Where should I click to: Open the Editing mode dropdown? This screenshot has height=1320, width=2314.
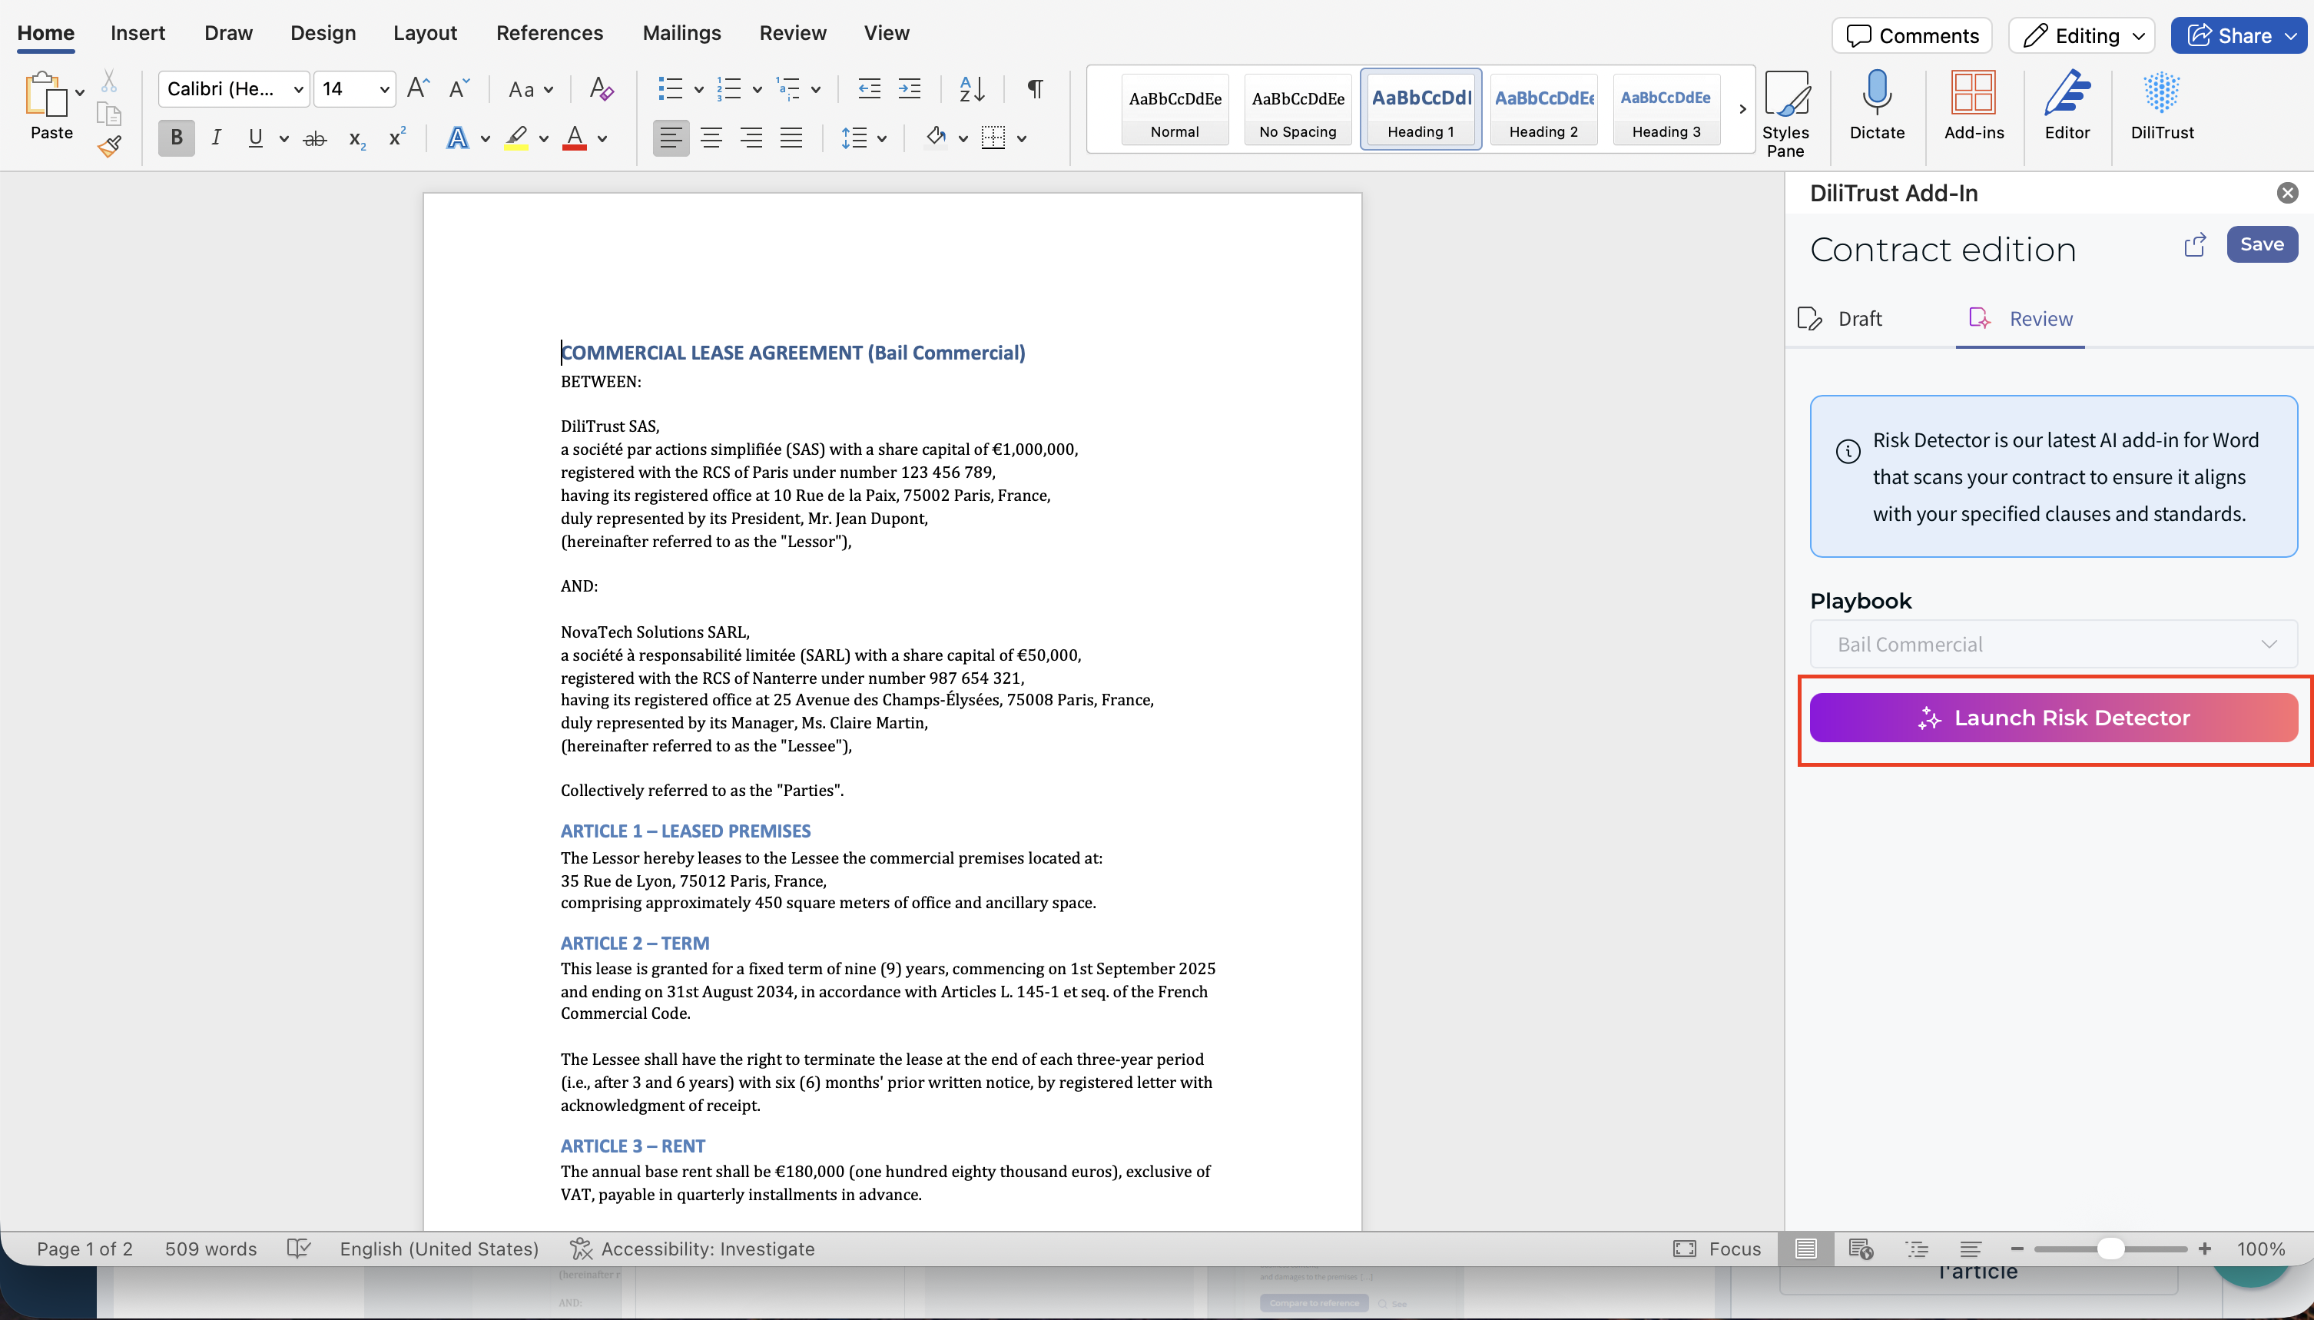(2081, 35)
